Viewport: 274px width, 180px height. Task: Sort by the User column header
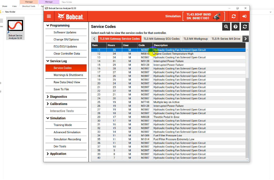pyautogui.click(x=130, y=45)
